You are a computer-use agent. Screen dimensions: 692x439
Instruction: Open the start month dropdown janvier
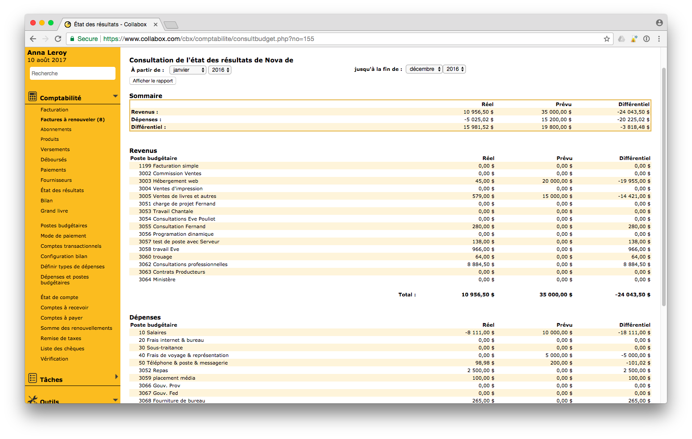click(x=188, y=70)
